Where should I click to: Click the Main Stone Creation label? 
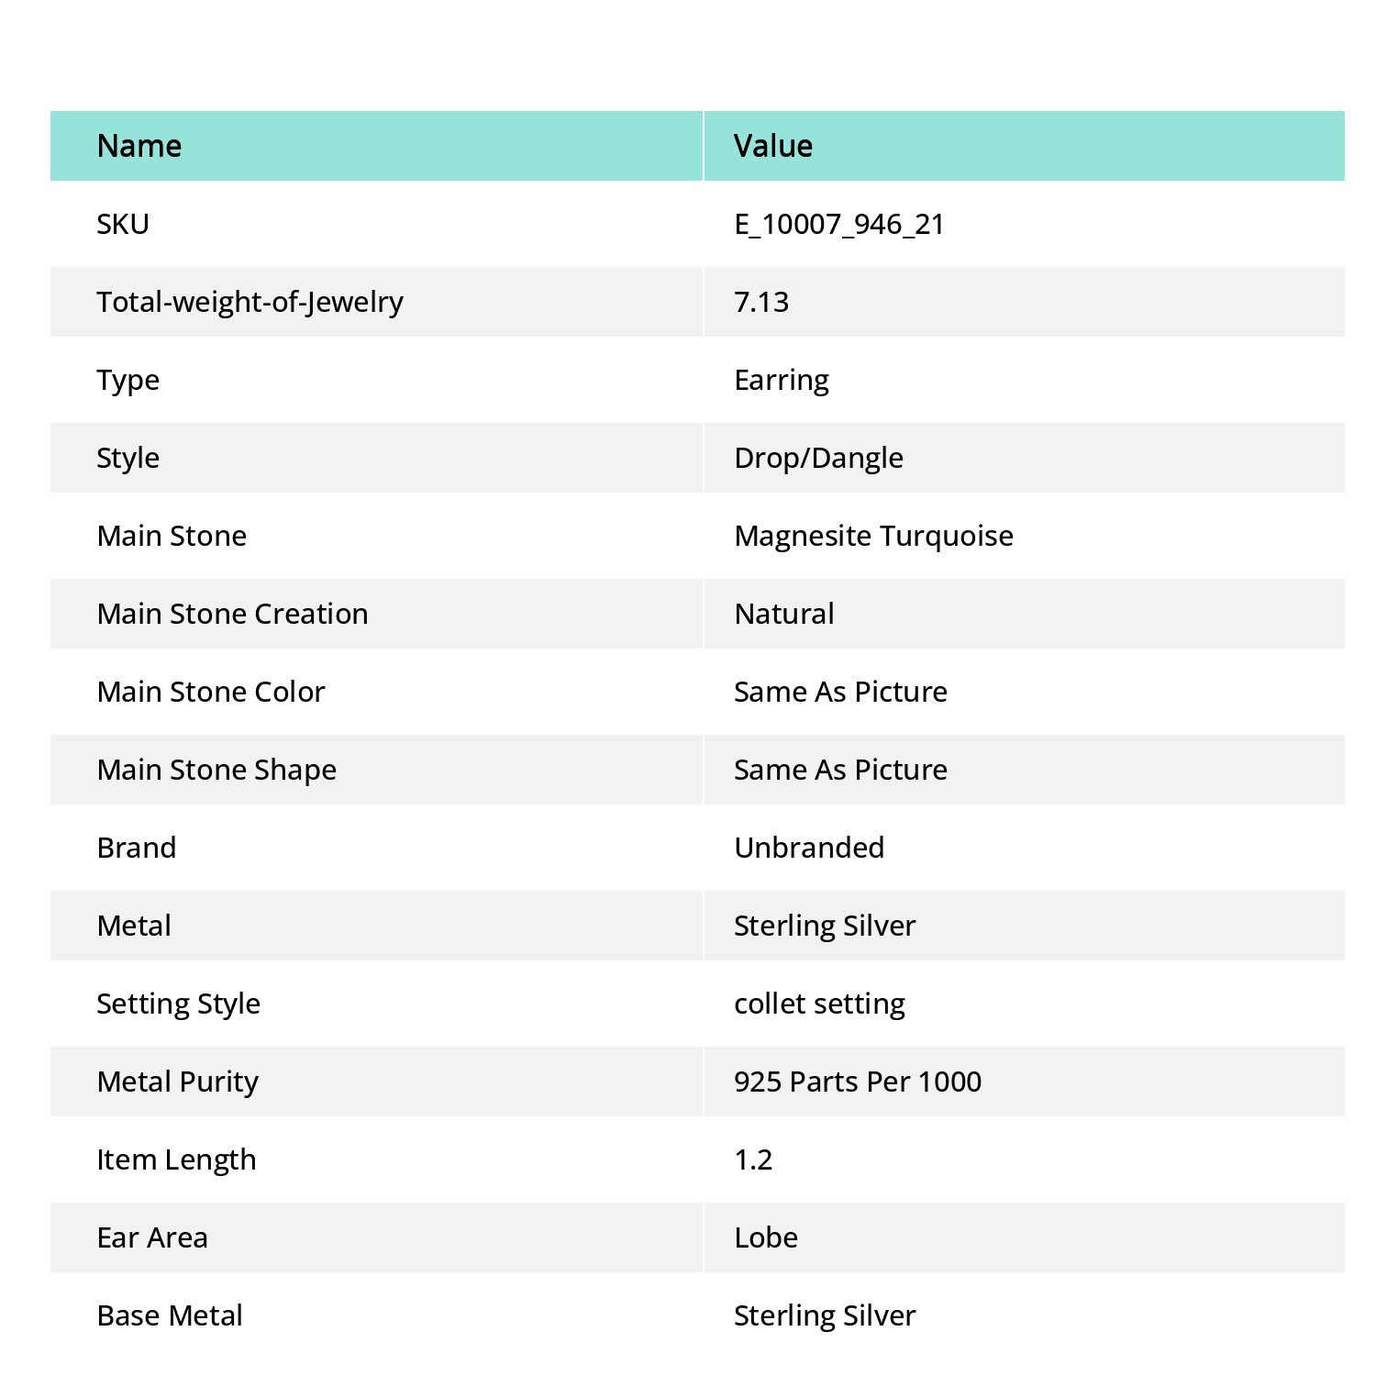click(x=233, y=614)
